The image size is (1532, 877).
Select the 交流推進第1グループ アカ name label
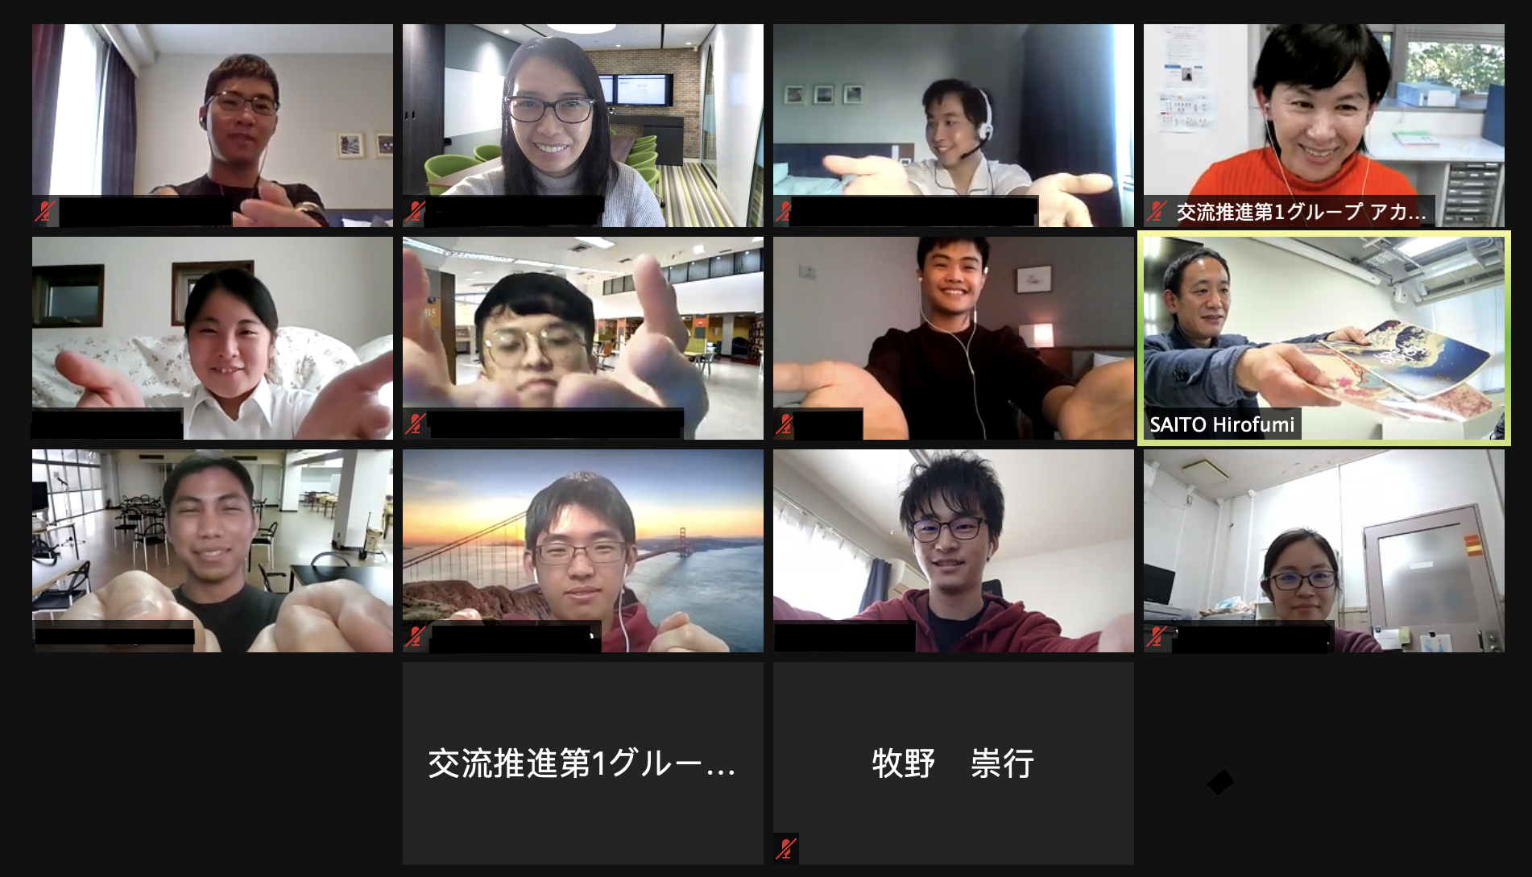[x=1301, y=212]
